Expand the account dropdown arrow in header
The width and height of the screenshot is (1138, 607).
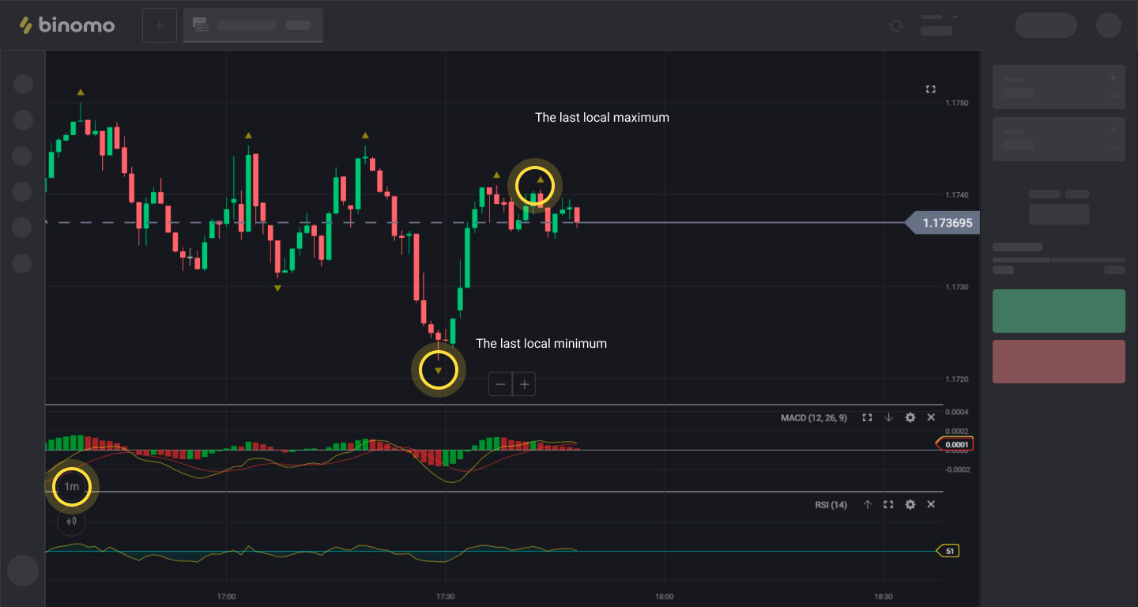pyautogui.click(x=955, y=17)
